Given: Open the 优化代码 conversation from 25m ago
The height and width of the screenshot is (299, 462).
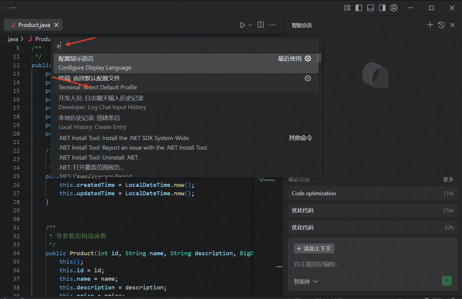Looking at the screenshot, I should pos(373,211).
